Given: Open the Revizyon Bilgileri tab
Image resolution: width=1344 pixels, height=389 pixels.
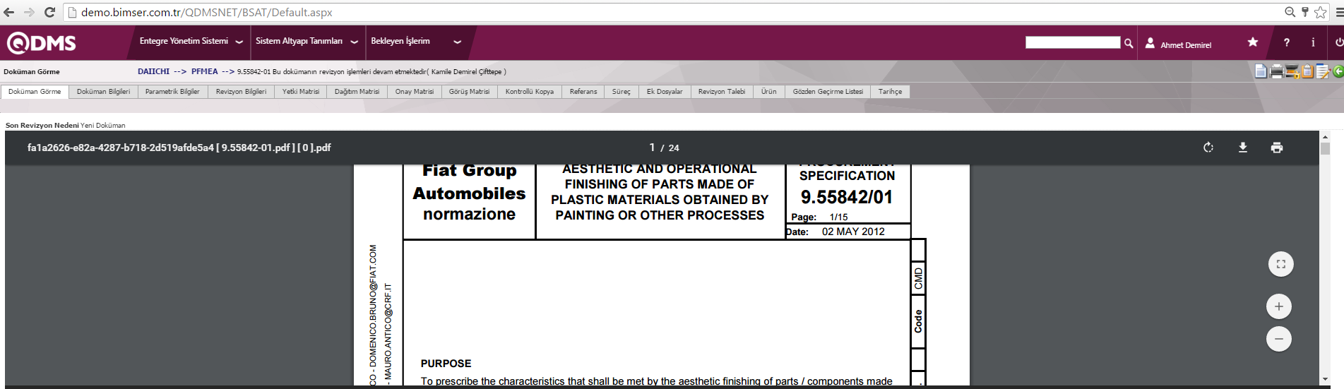Looking at the screenshot, I should pyautogui.click(x=241, y=92).
